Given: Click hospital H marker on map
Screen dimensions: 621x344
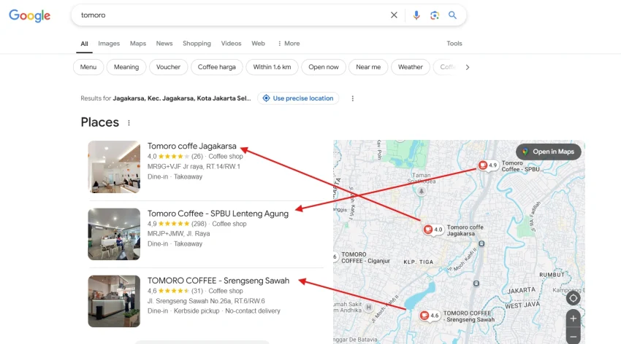Looking at the screenshot, I should [368, 308].
